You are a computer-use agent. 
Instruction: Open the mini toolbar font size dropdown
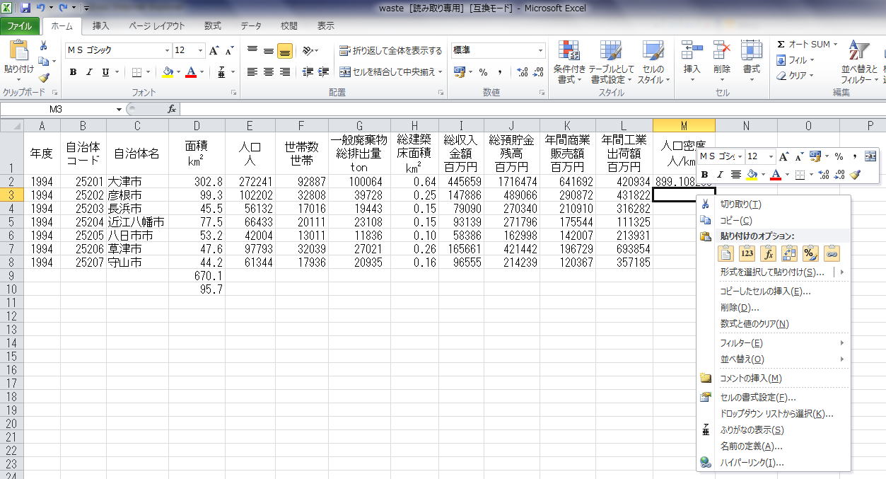(x=773, y=156)
